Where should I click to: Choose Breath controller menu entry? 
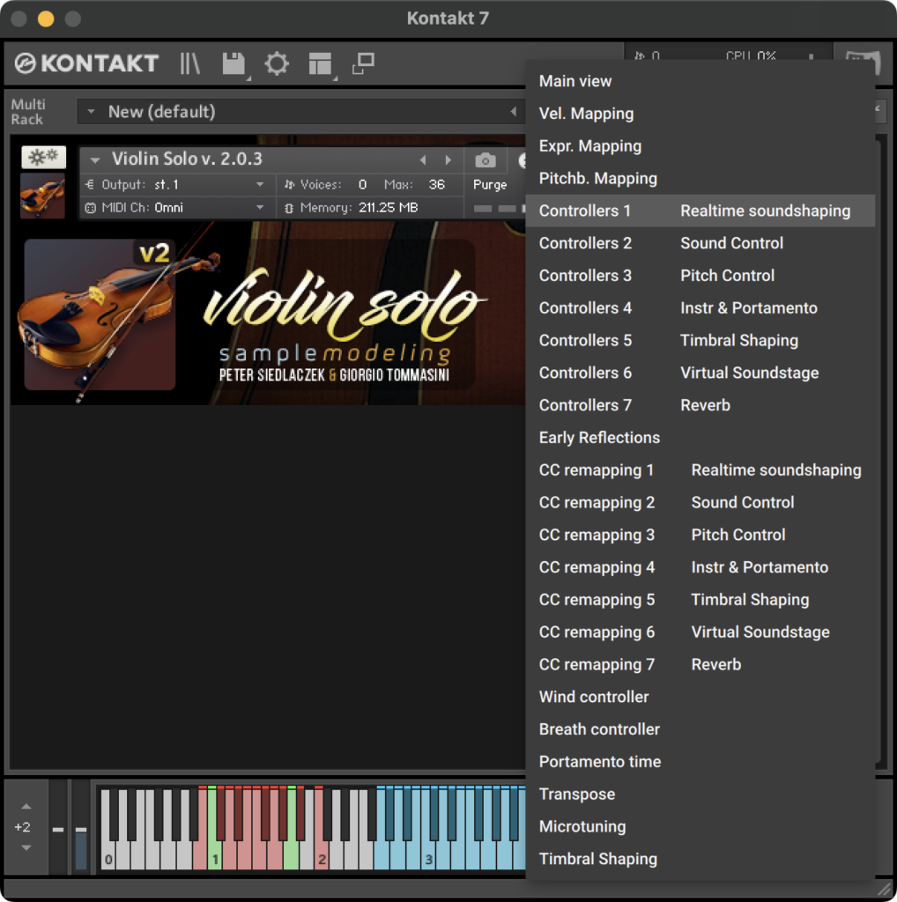pyautogui.click(x=701, y=728)
